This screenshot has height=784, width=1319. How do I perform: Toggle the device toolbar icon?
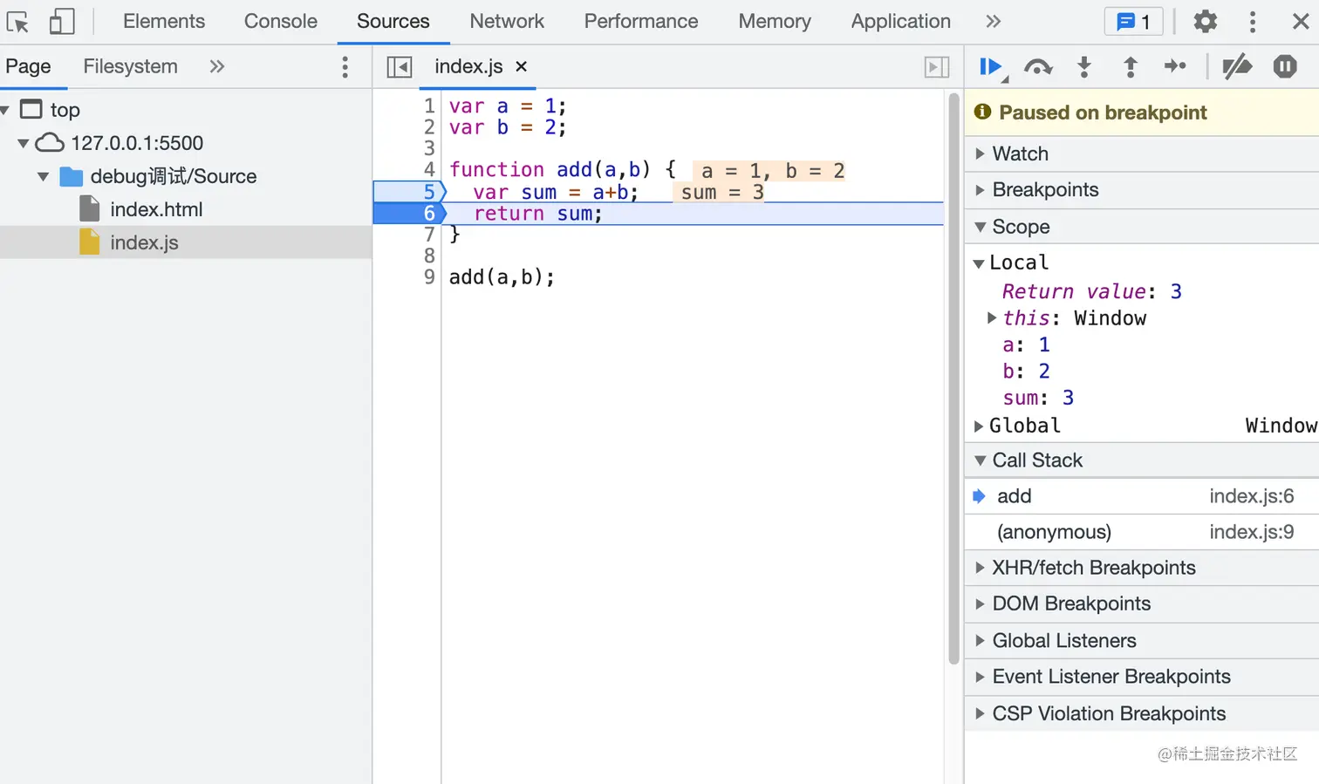[61, 21]
